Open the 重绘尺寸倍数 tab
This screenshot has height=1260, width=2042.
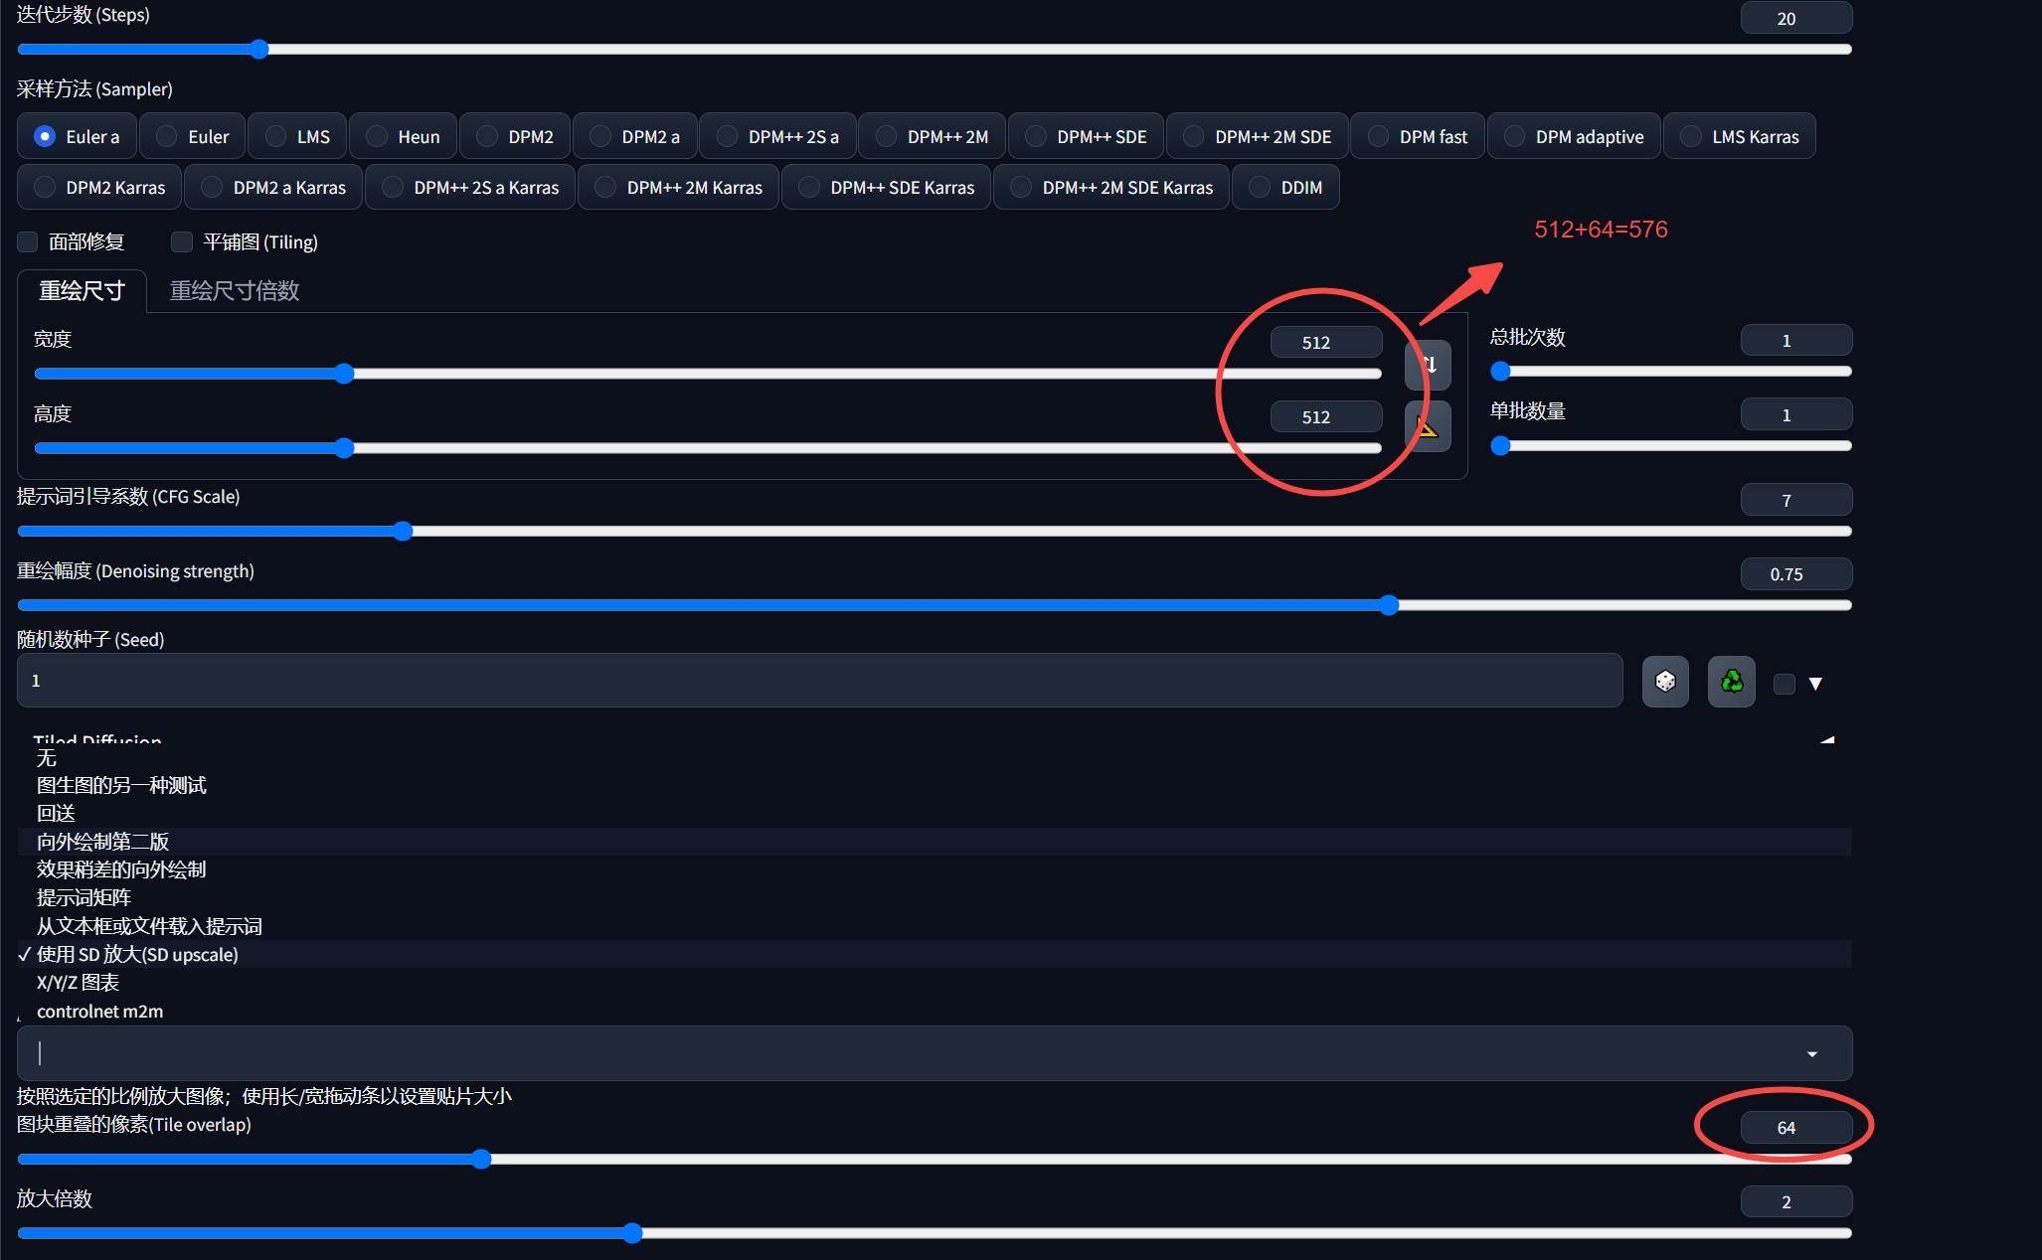pyautogui.click(x=235, y=290)
